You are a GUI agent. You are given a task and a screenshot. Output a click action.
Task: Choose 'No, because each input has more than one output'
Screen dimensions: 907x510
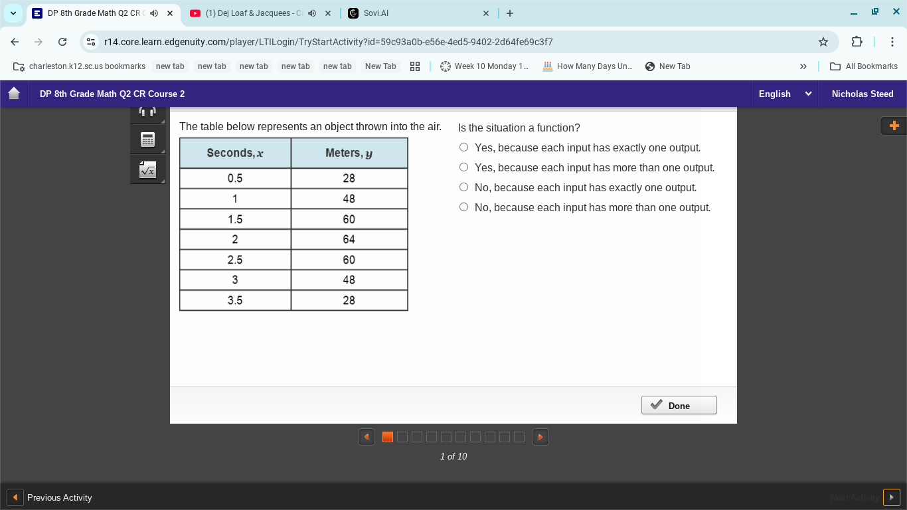coord(463,207)
